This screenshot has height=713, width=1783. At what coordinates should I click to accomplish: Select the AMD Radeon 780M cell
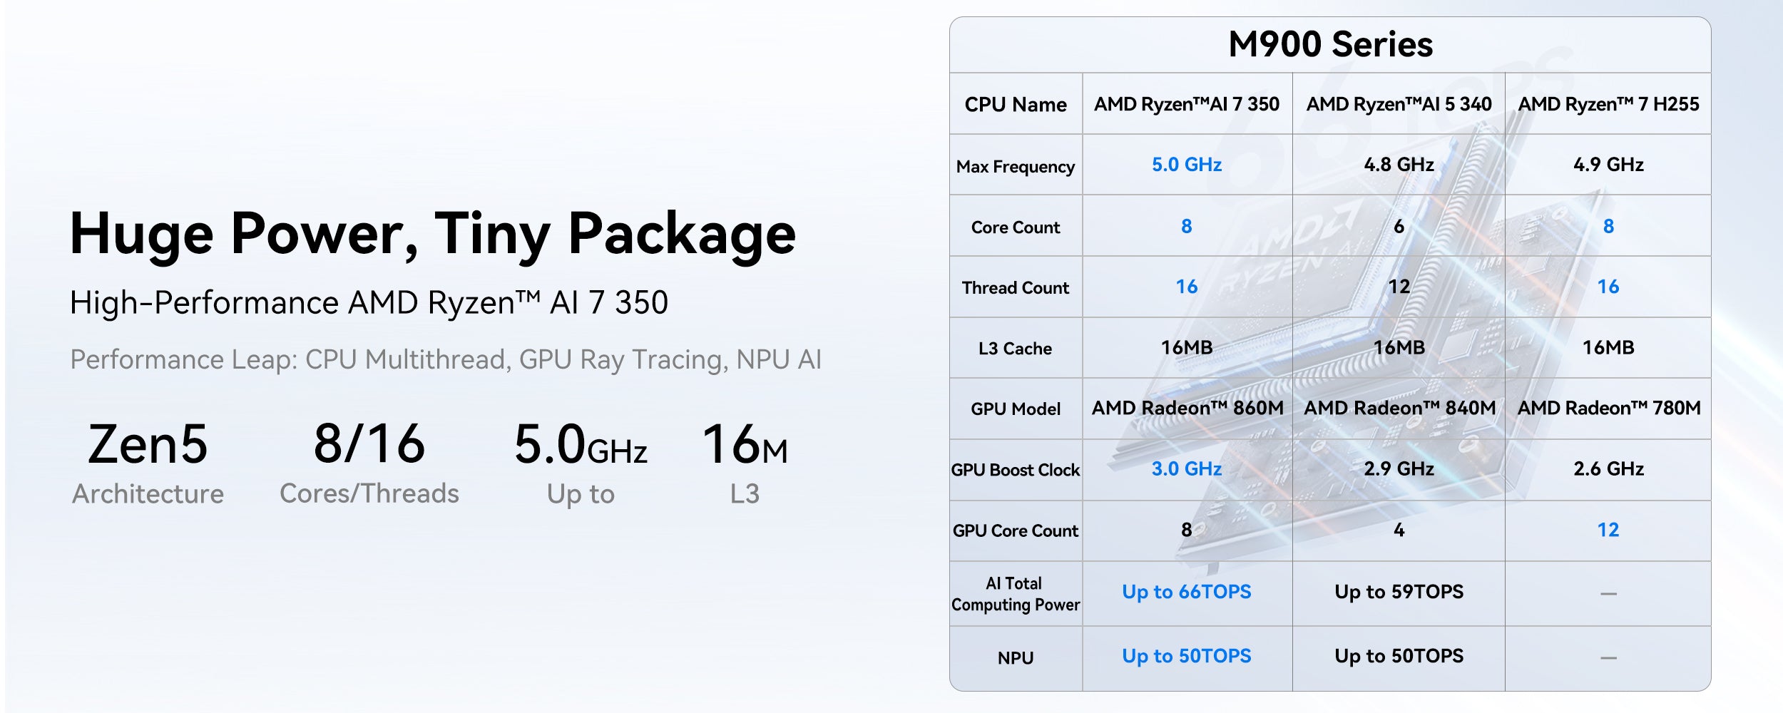point(1608,408)
